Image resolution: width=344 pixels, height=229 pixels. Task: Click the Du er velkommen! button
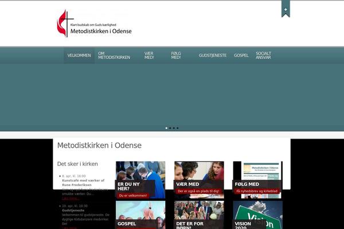(x=133, y=195)
